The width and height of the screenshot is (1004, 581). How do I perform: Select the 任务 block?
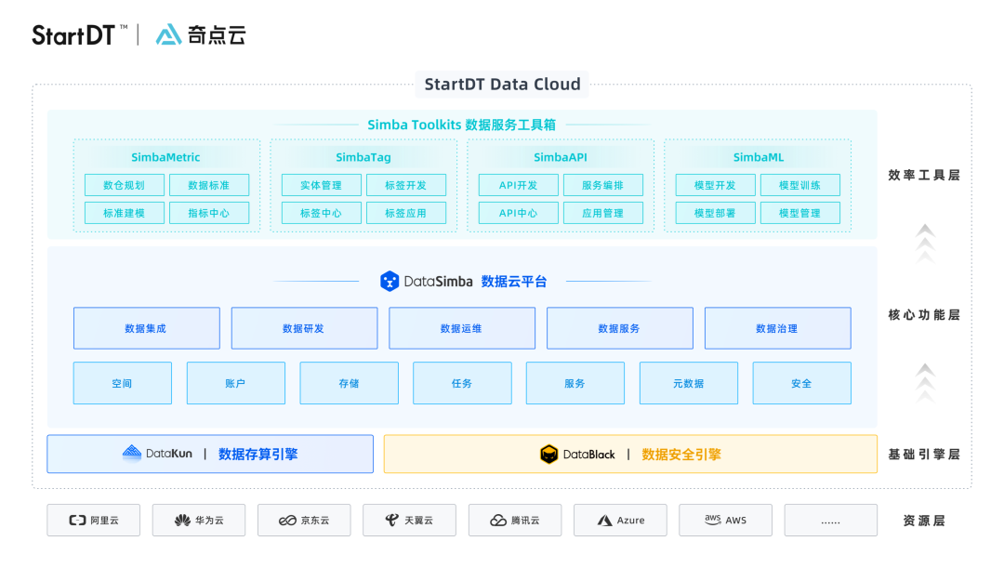click(x=462, y=383)
